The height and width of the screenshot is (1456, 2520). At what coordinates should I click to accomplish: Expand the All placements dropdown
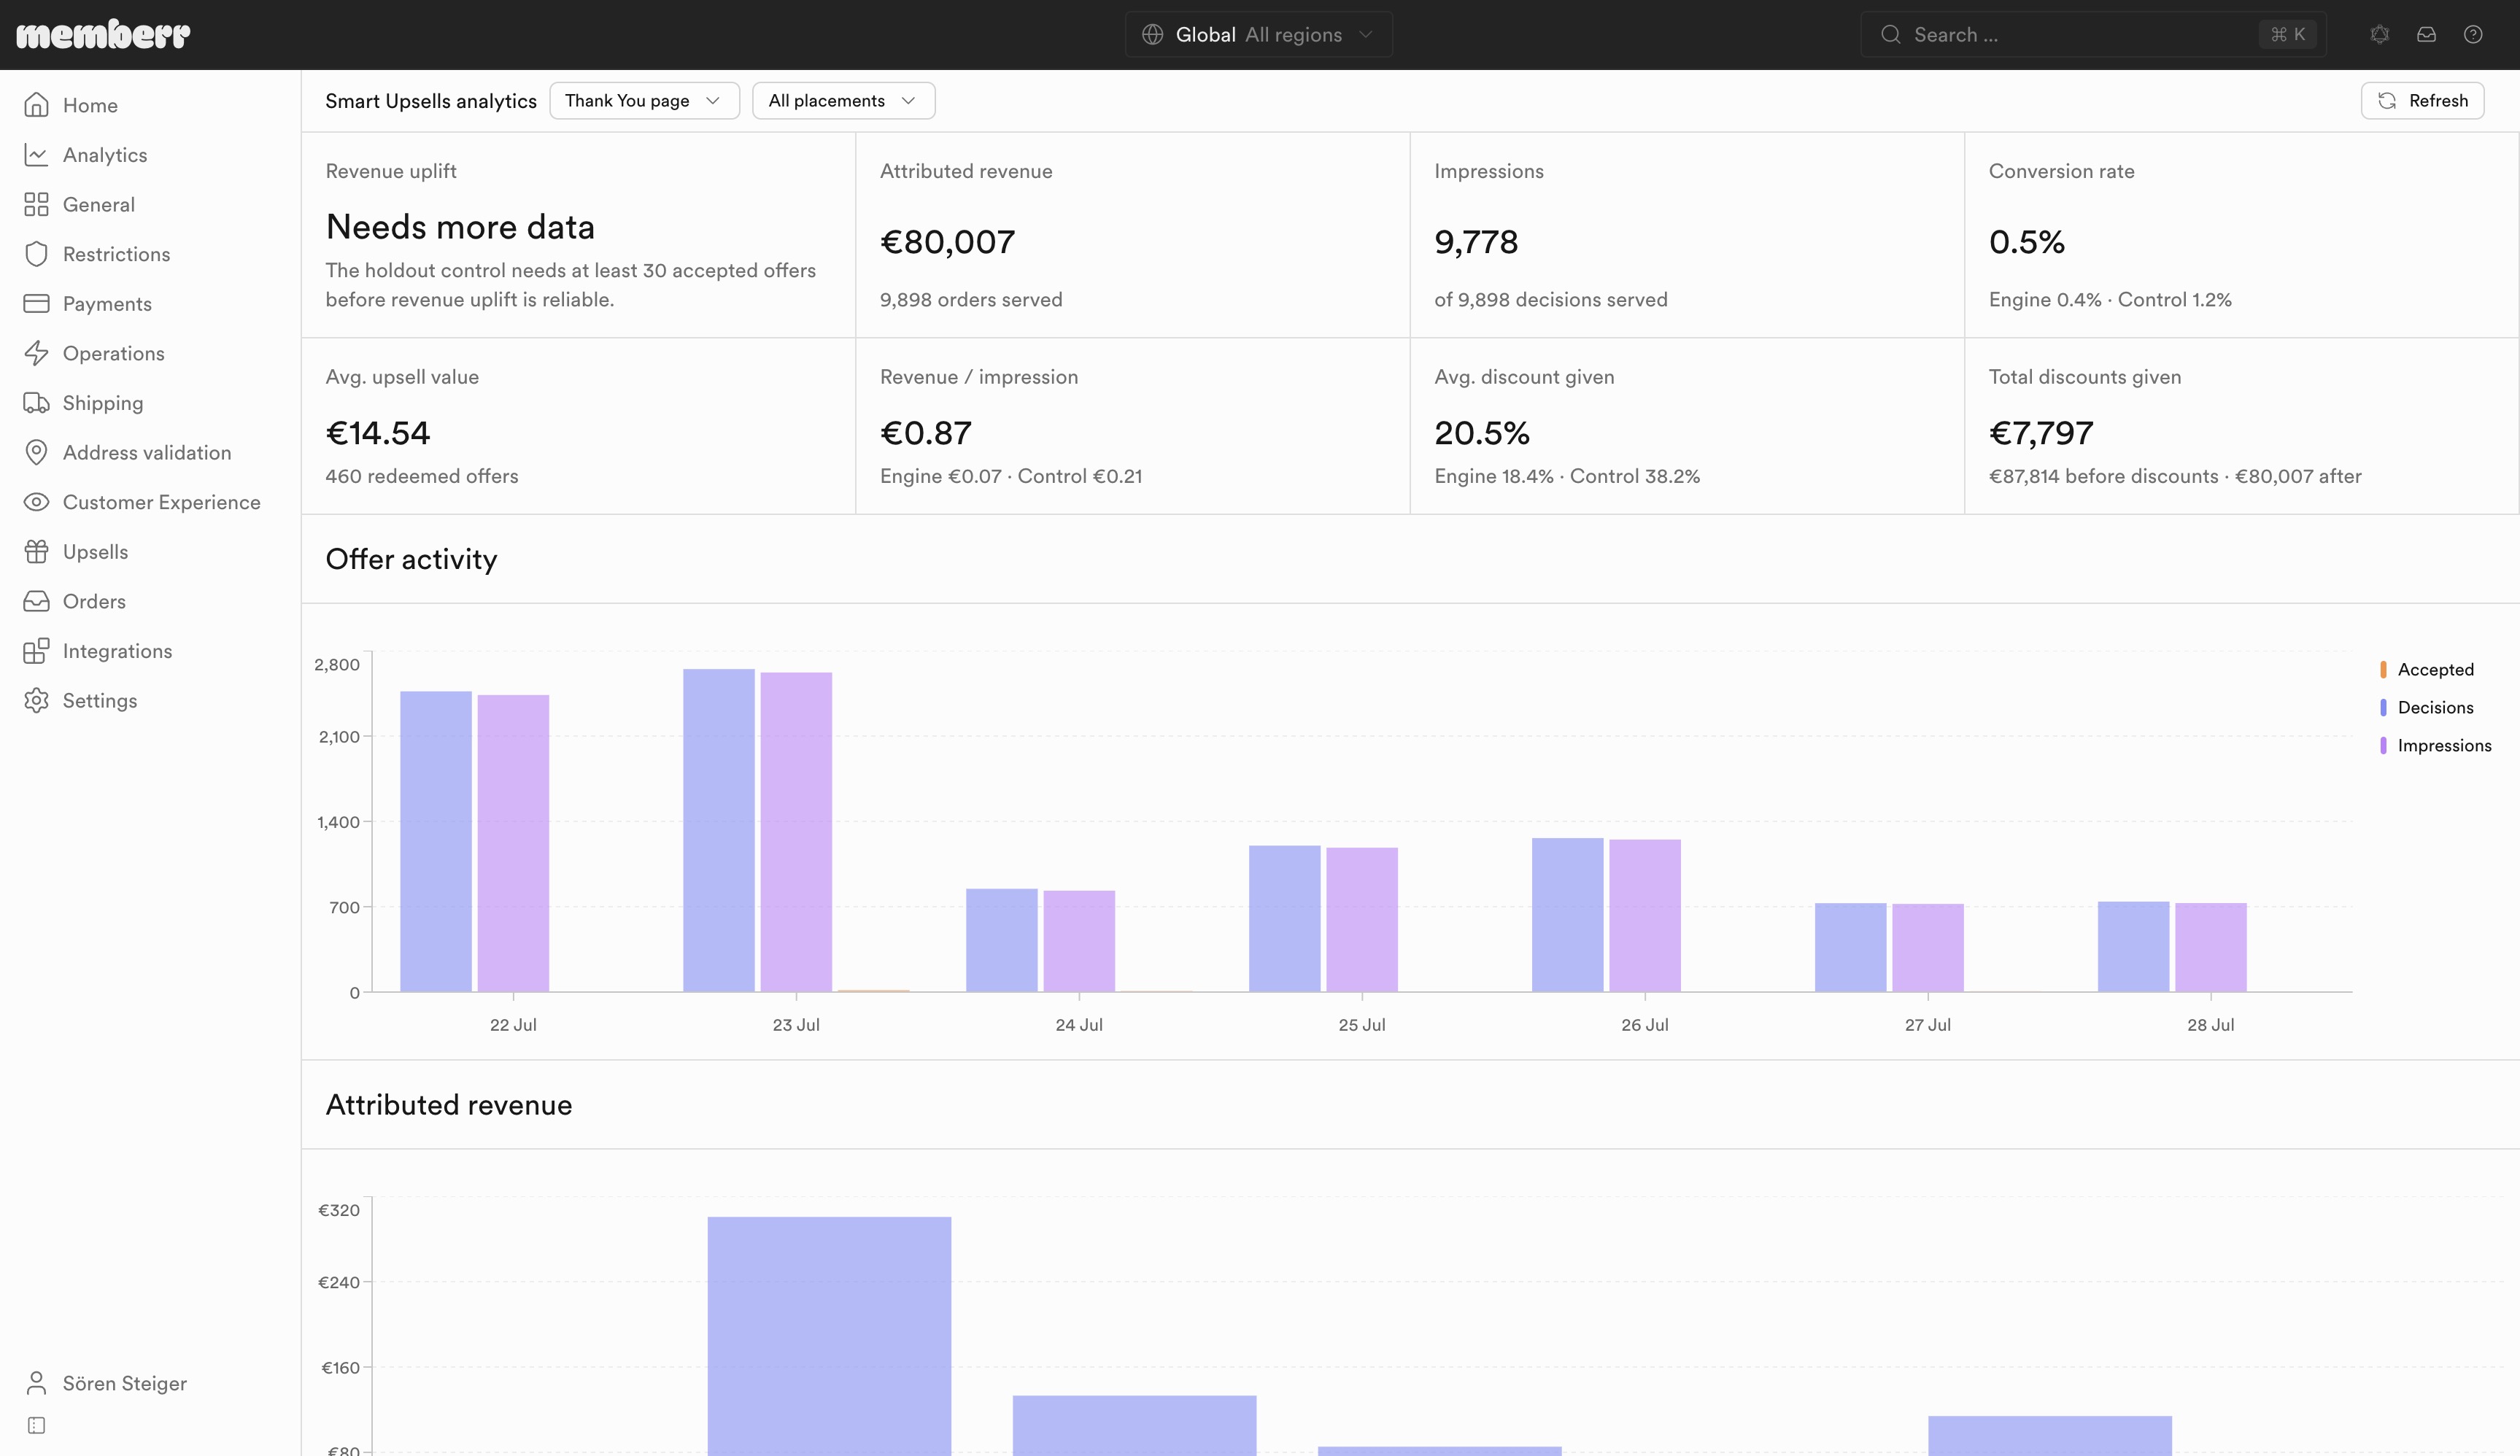coord(843,101)
